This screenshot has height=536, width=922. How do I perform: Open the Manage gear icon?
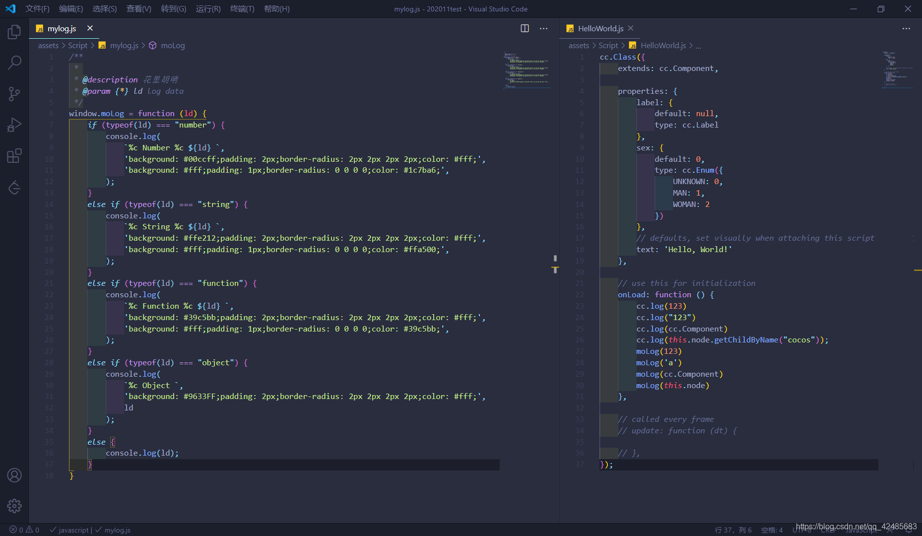(x=14, y=506)
